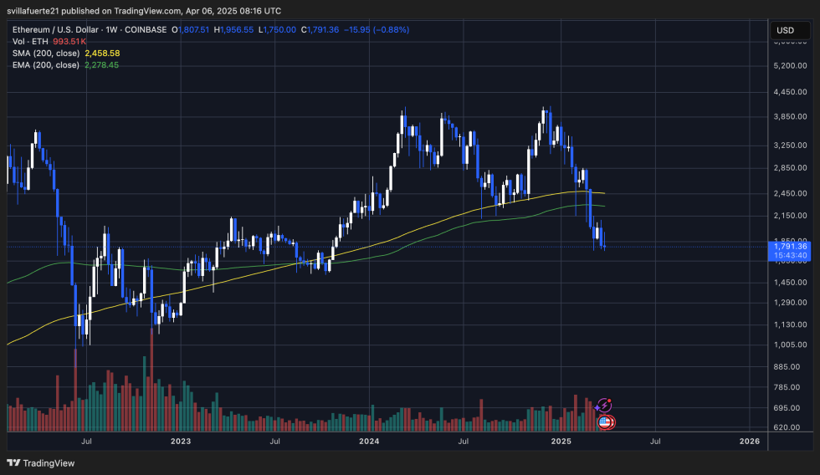Click the 5,200.00 price axis level
The width and height of the screenshot is (820, 475).
tap(791, 65)
